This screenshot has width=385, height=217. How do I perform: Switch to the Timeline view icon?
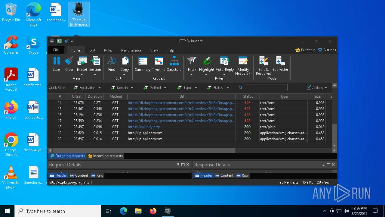[159, 64]
